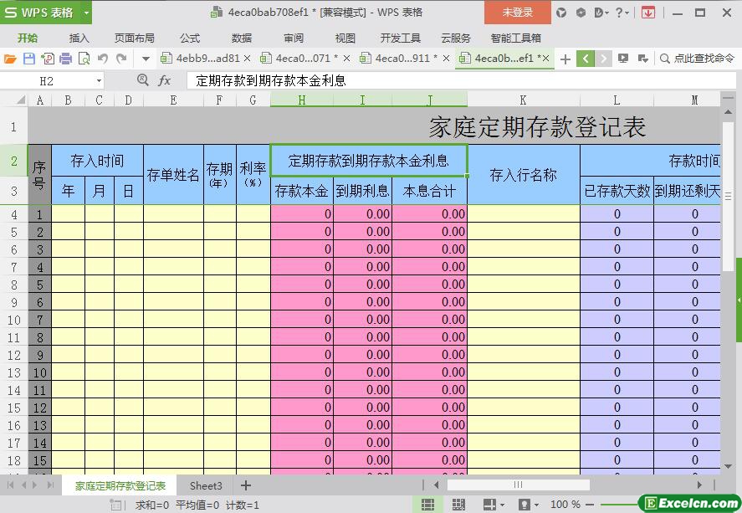The width and height of the screenshot is (742, 513).
Task: Click the Print icon in toolbar
Action: click(x=66, y=59)
